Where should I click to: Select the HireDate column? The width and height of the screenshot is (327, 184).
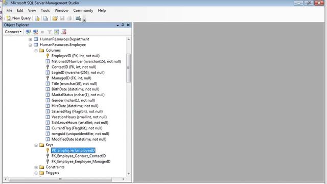click(75, 106)
